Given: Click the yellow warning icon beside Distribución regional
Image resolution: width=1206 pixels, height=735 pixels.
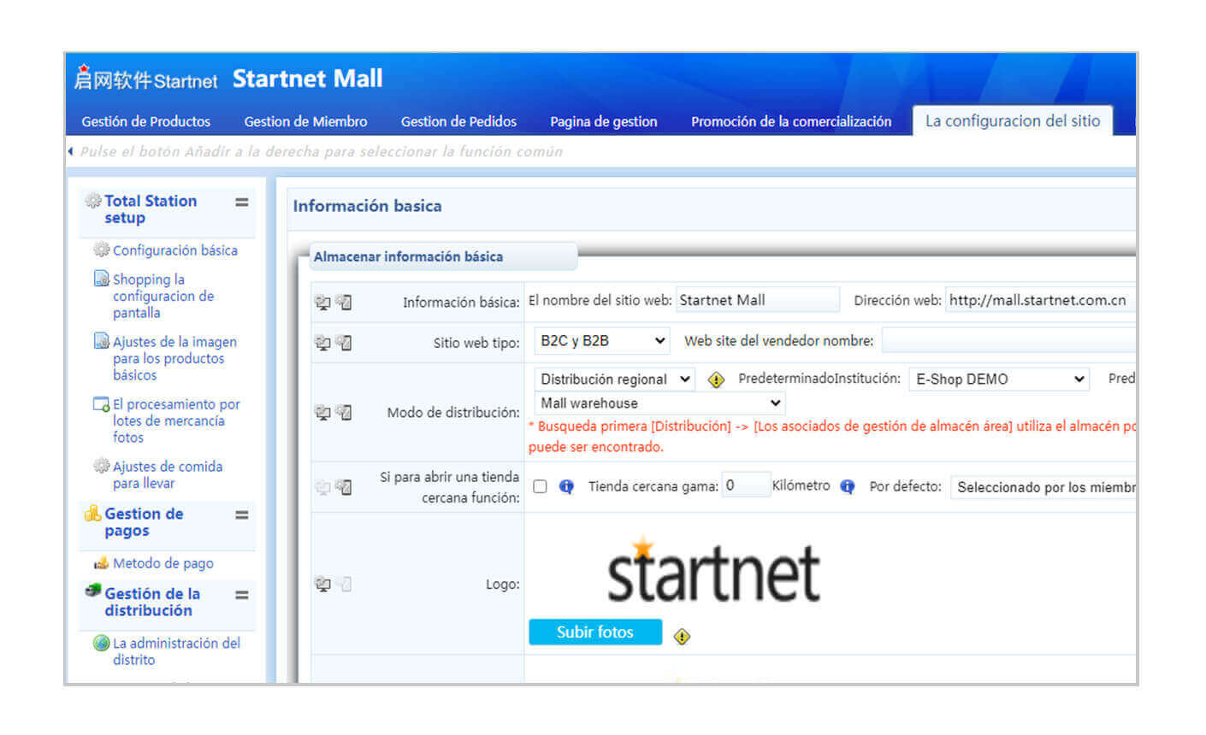Looking at the screenshot, I should tap(716, 379).
